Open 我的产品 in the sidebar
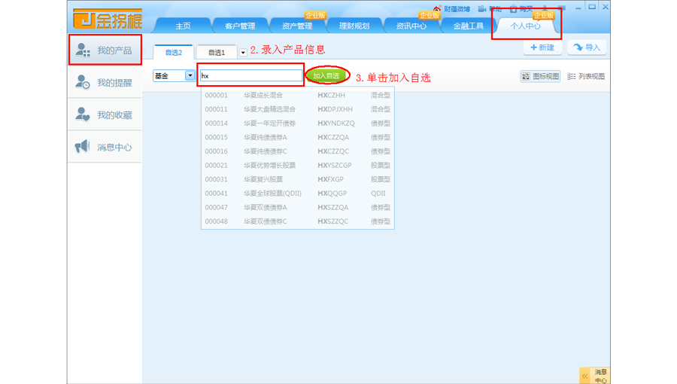 [105, 50]
